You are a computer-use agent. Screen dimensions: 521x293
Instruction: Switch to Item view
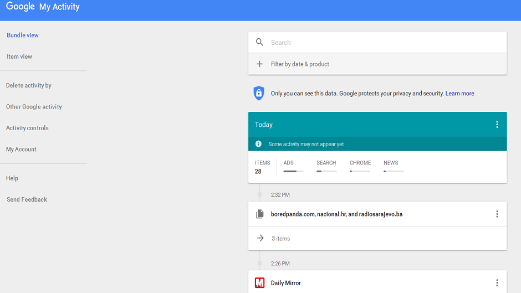click(x=19, y=56)
